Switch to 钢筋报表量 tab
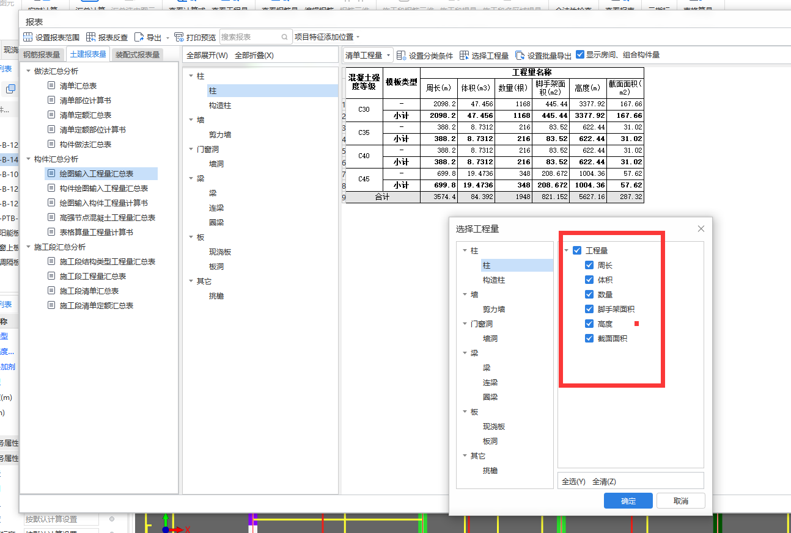Screen dimensions: 791x533 42,54
